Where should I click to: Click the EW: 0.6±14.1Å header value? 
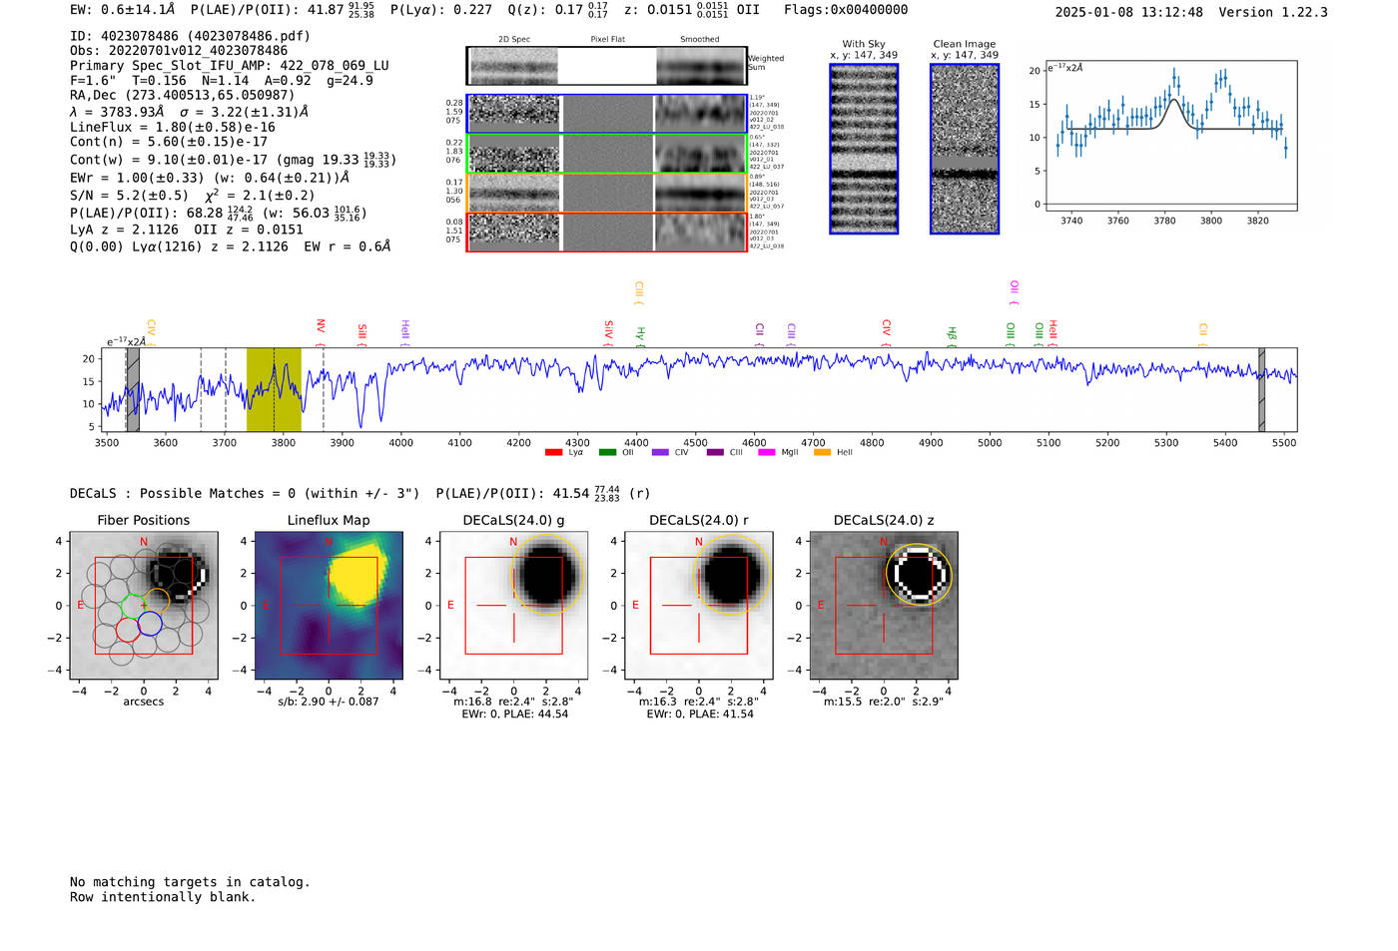click(x=123, y=10)
